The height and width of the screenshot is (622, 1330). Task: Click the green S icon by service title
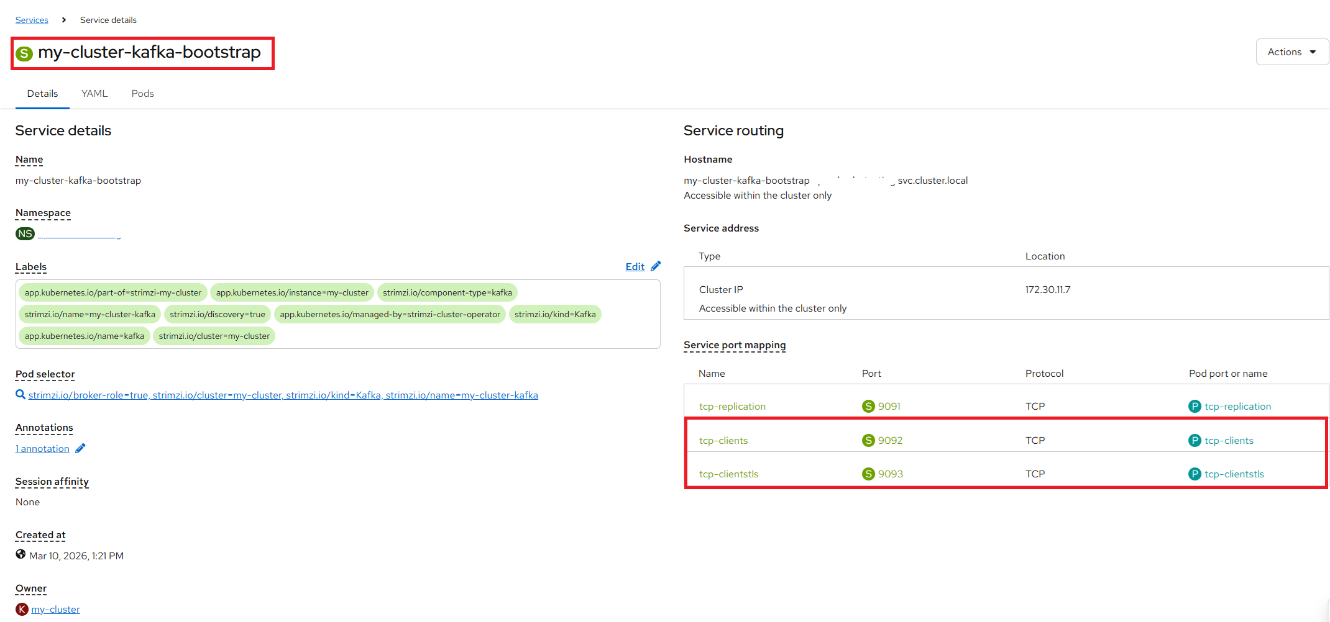tap(24, 53)
